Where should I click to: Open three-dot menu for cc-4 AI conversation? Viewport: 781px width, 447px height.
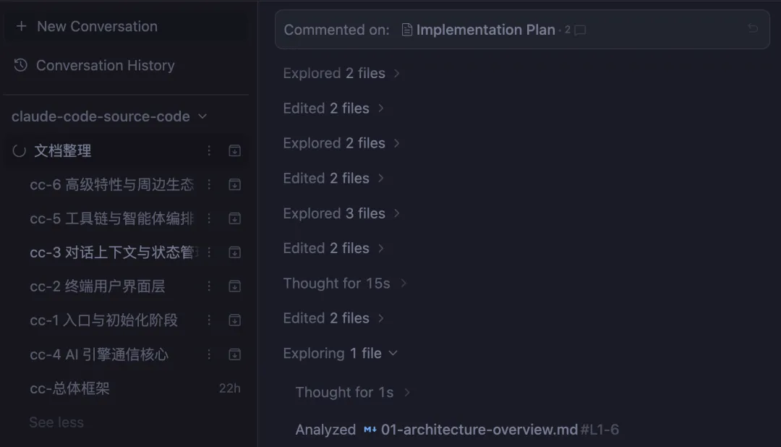[209, 354]
